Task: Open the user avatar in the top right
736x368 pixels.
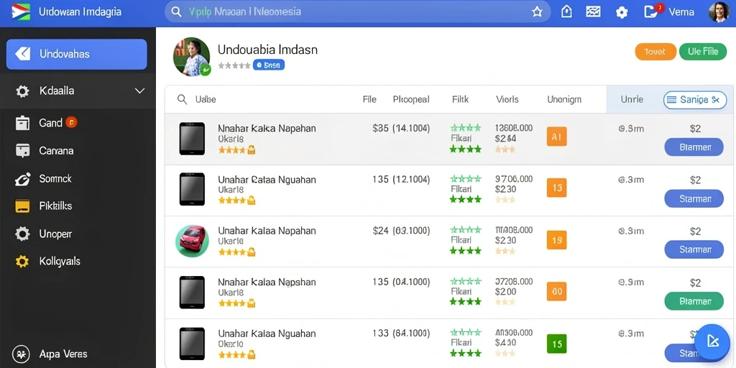Action: pyautogui.click(x=719, y=12)
